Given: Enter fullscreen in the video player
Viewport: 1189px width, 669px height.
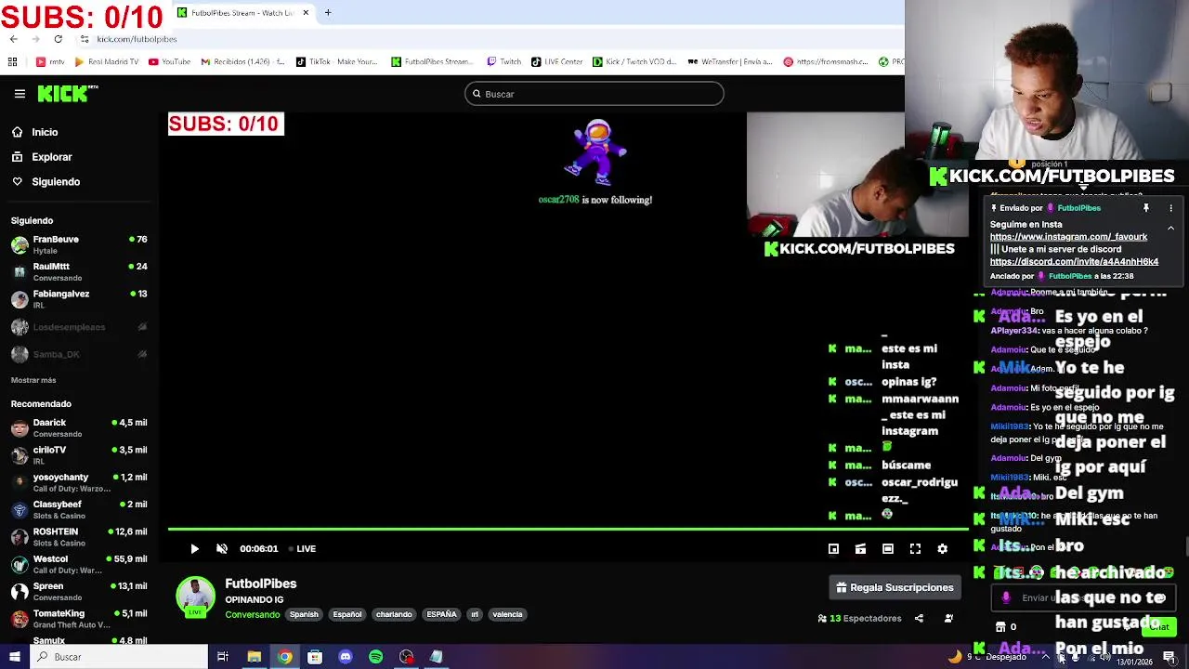Looking at the screenshot, I should [x=915, y=549].
